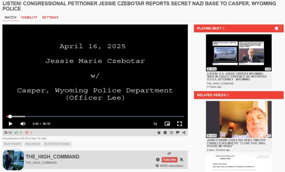This screenshot has width=285, height=172.
Task: Flag this video for review
Action: (x=178, y=133)
